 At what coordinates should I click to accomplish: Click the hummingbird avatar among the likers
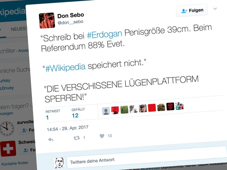[x=124, y=109]
